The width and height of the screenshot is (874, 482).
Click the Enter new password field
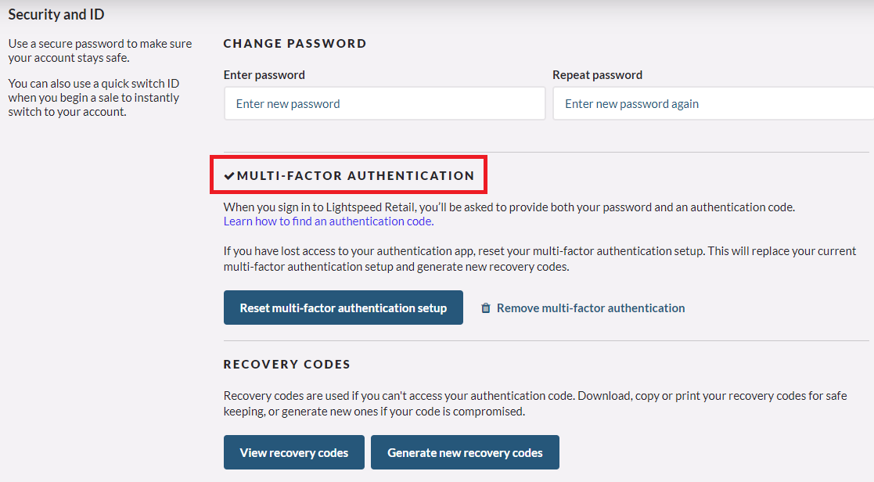coord(384,103)
